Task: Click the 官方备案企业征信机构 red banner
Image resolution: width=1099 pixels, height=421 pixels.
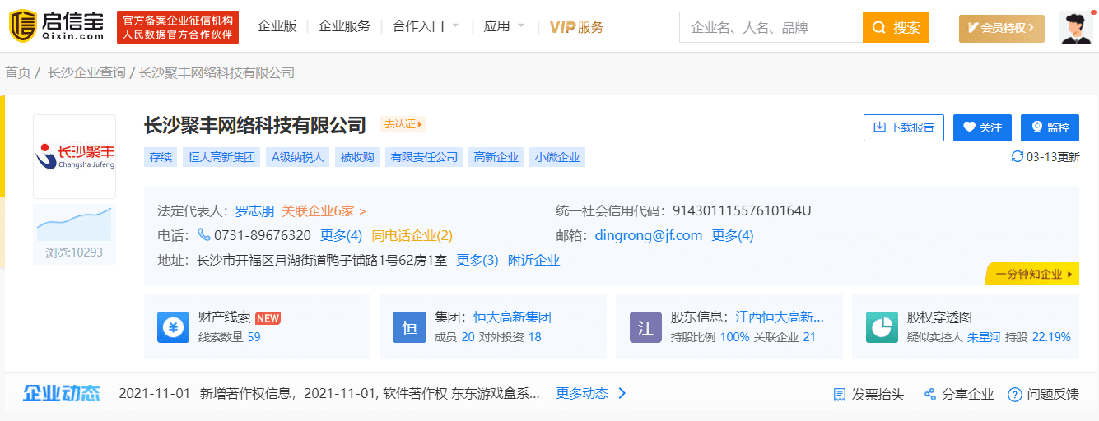Action: coord(178,28)
